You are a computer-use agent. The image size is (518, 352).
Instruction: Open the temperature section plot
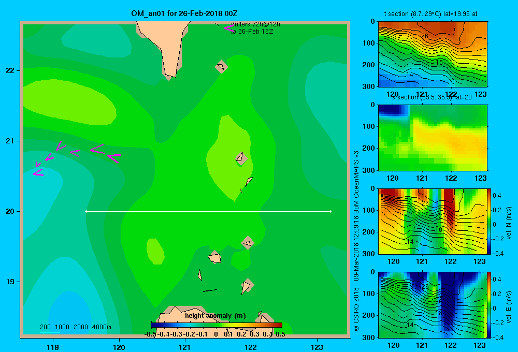point(433,54)
